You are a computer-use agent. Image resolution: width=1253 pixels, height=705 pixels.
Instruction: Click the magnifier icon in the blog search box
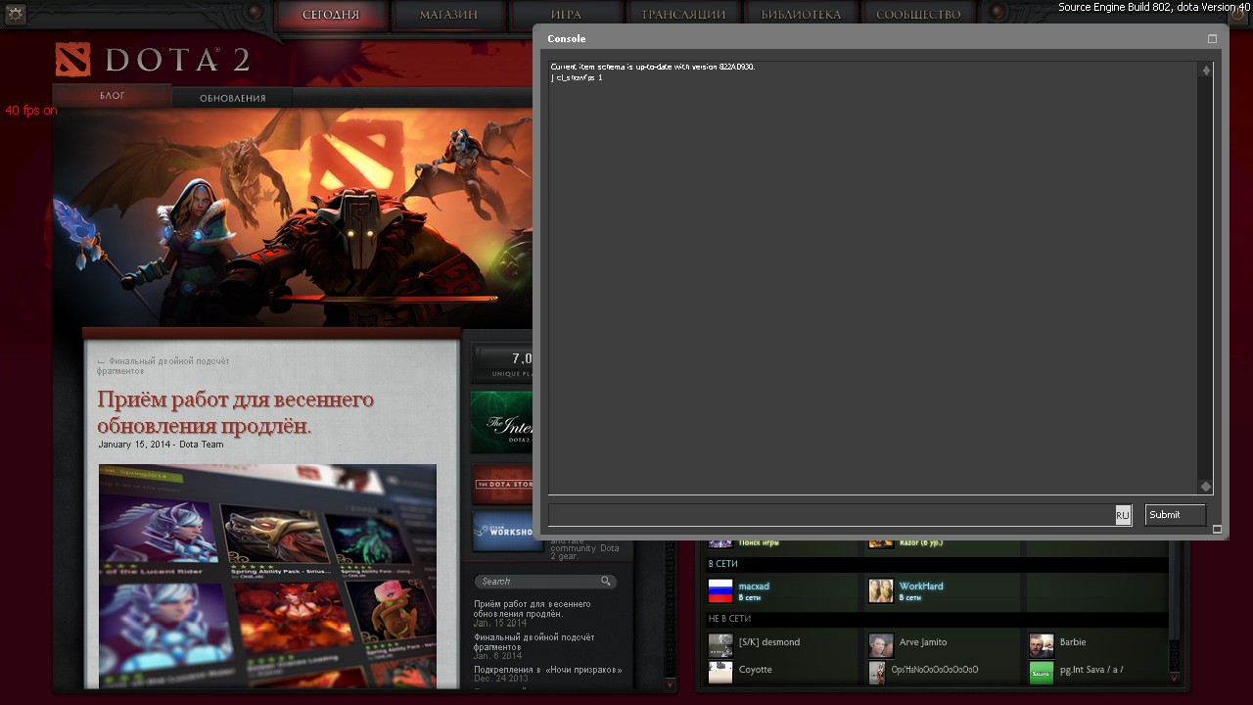click(606, 581)
